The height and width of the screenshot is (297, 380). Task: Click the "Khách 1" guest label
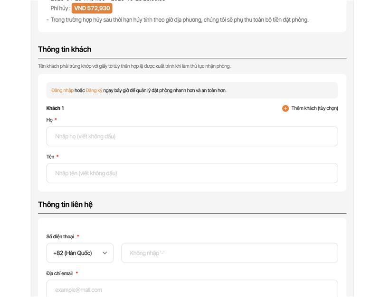[55, 108]
